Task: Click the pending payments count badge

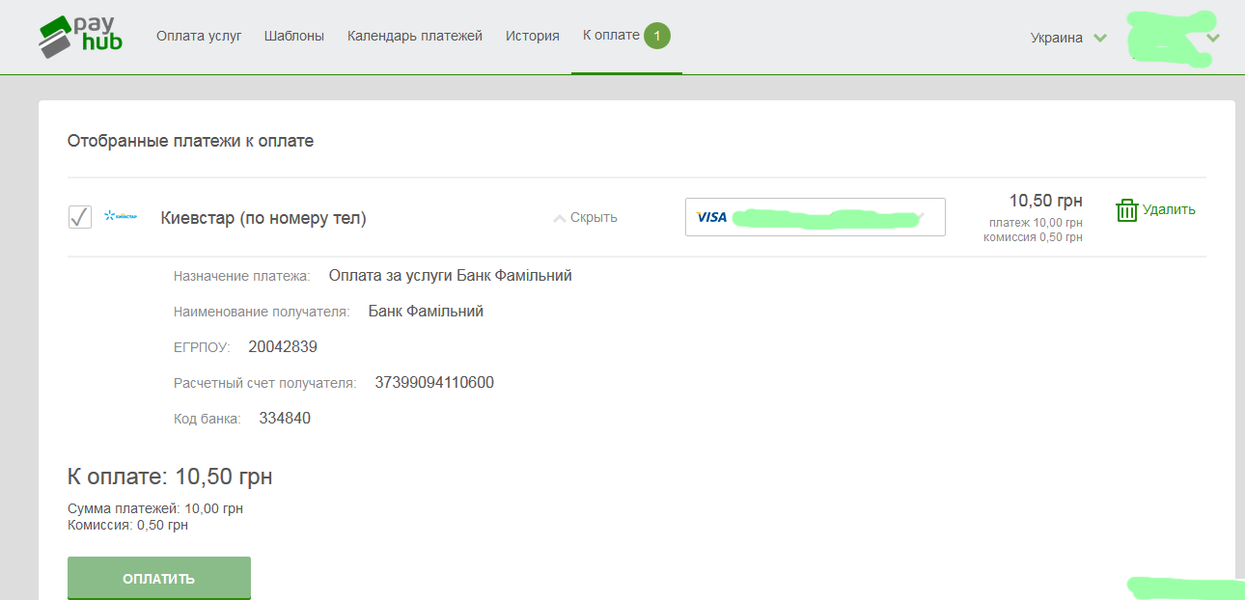Action: tap(656, 36)
